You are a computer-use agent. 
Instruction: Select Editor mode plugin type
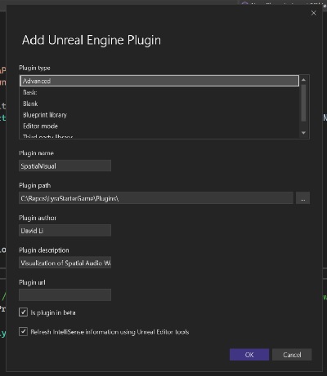coord(159,126)
